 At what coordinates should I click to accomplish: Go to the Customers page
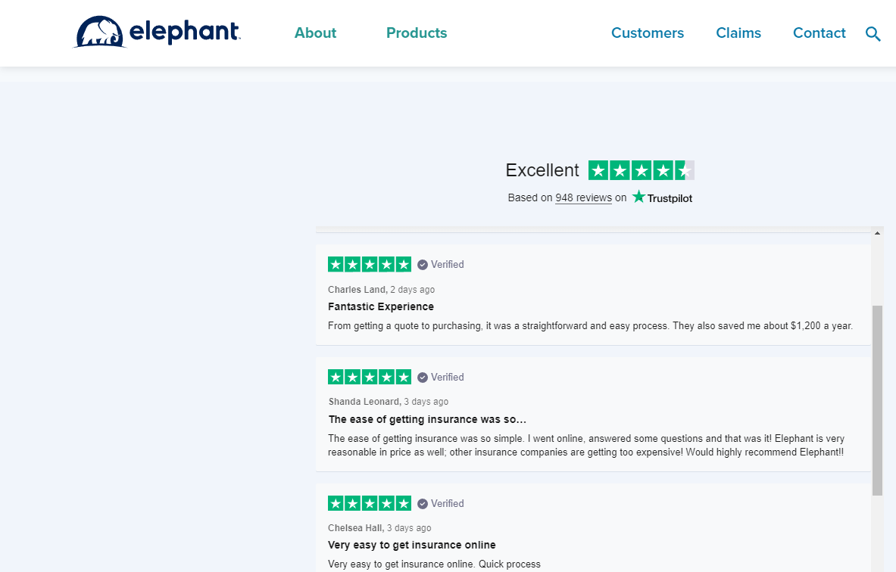pyautogui.click(x=648, y=33)
